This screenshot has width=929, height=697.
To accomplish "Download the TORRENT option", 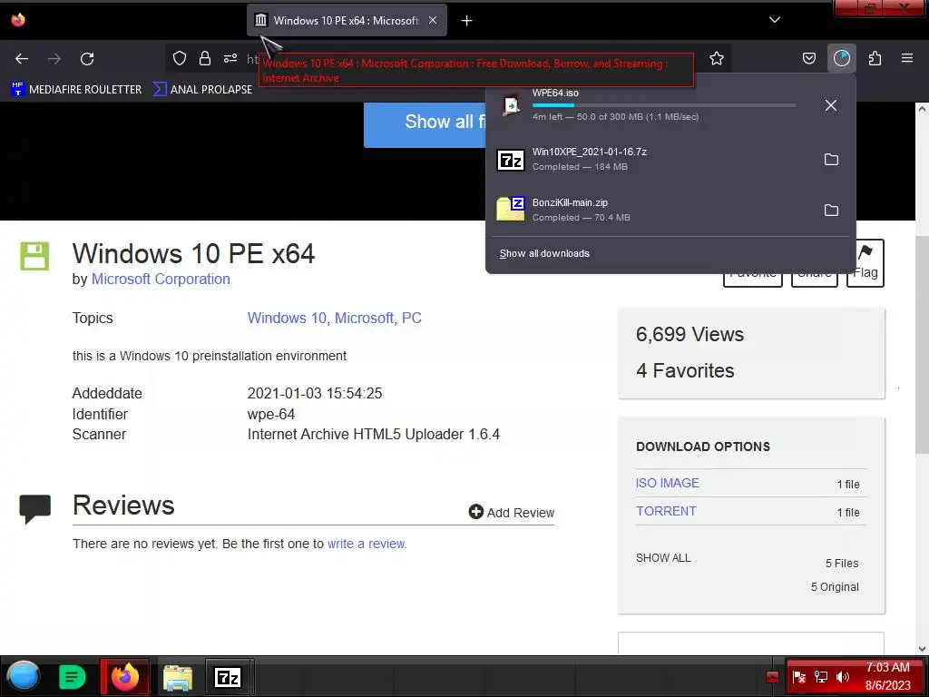I will [x=666, y=511].
